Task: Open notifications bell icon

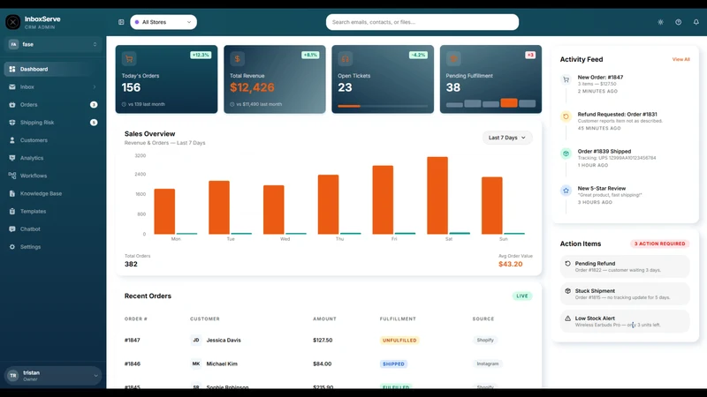Action: click(696, 22)
